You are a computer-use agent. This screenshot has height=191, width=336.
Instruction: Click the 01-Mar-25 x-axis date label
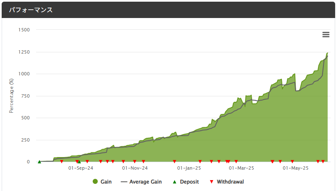pos(241,168)
